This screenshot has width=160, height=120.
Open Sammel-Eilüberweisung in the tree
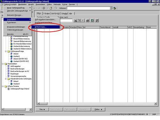(x=22, y=41)
